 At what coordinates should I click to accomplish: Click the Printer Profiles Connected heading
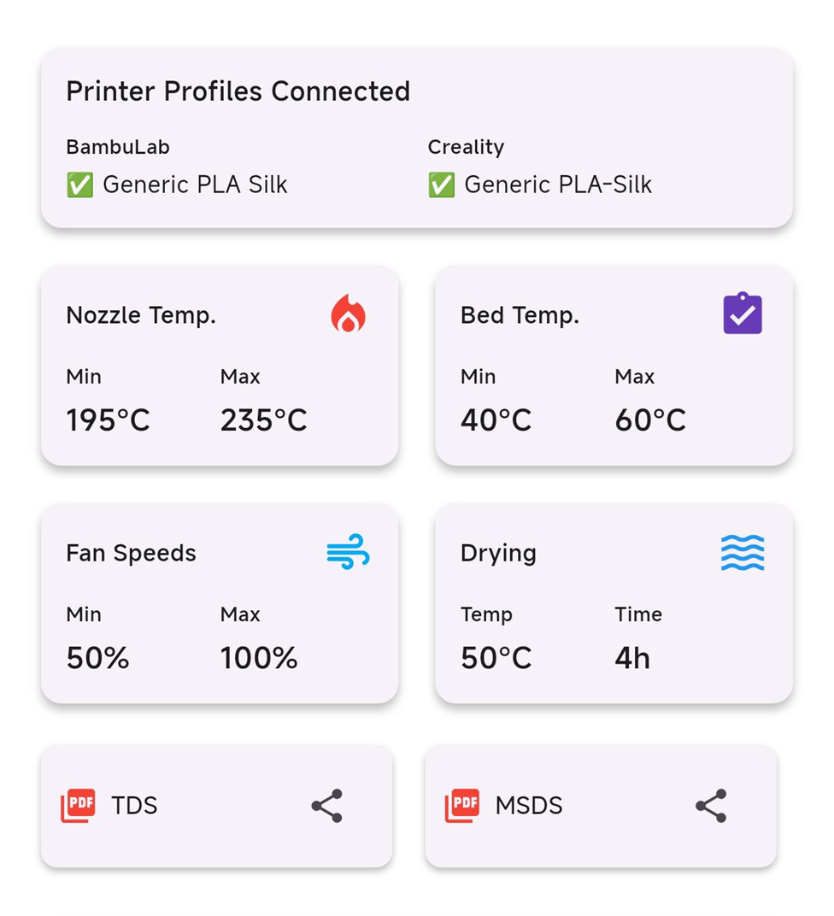click(238, 91)
